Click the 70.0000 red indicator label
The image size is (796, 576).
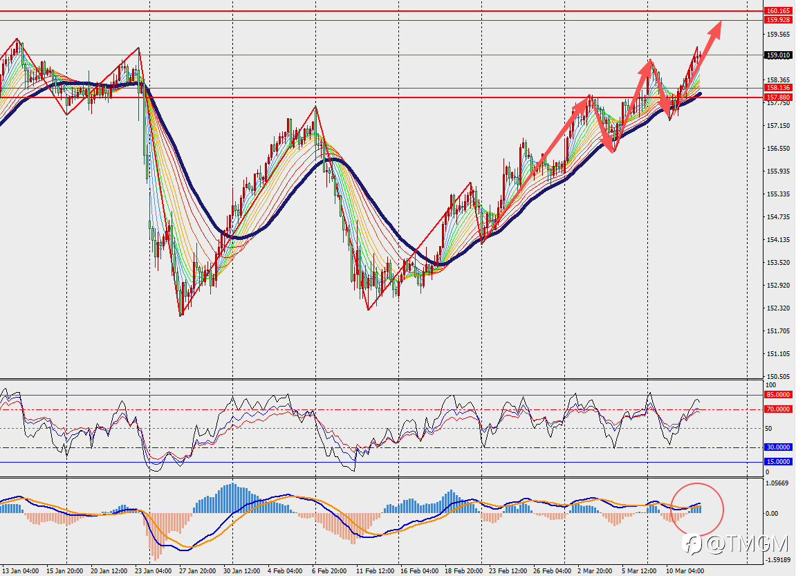click(x=778, y=409)
